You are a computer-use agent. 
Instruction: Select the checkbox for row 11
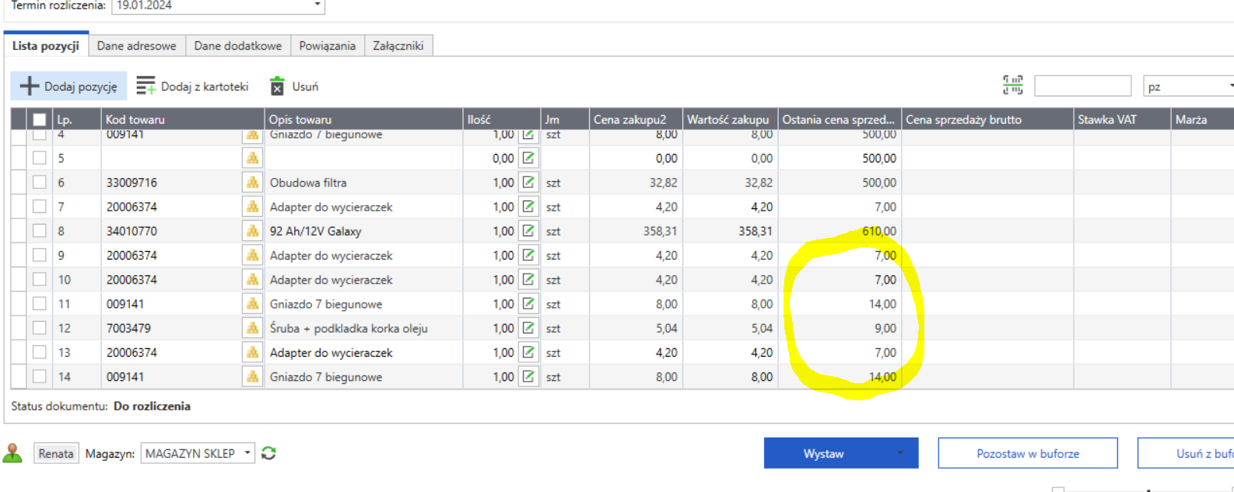click(40, 304)
